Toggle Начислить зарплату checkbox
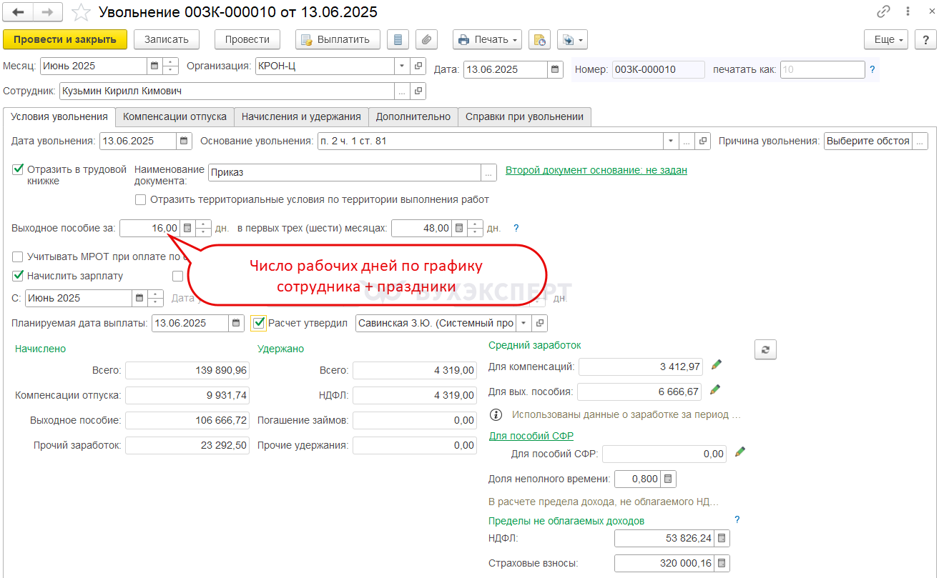The height and width of the screenshot is (578, 939). click(x=18, y=276)
